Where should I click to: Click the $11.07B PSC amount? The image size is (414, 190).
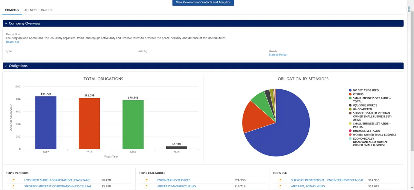pos(374,186)
